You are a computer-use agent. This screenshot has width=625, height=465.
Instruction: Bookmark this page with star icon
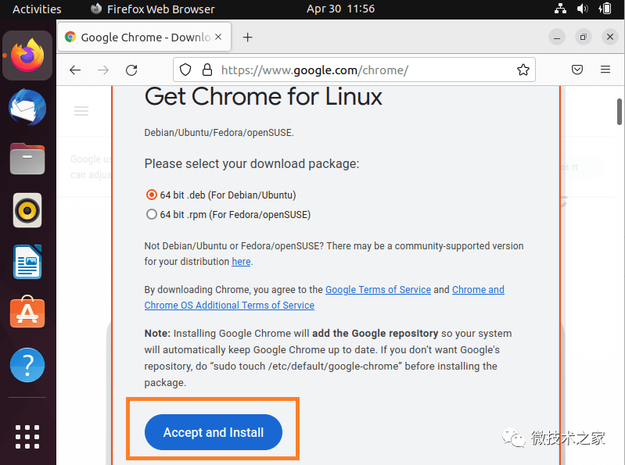[523, 70]
